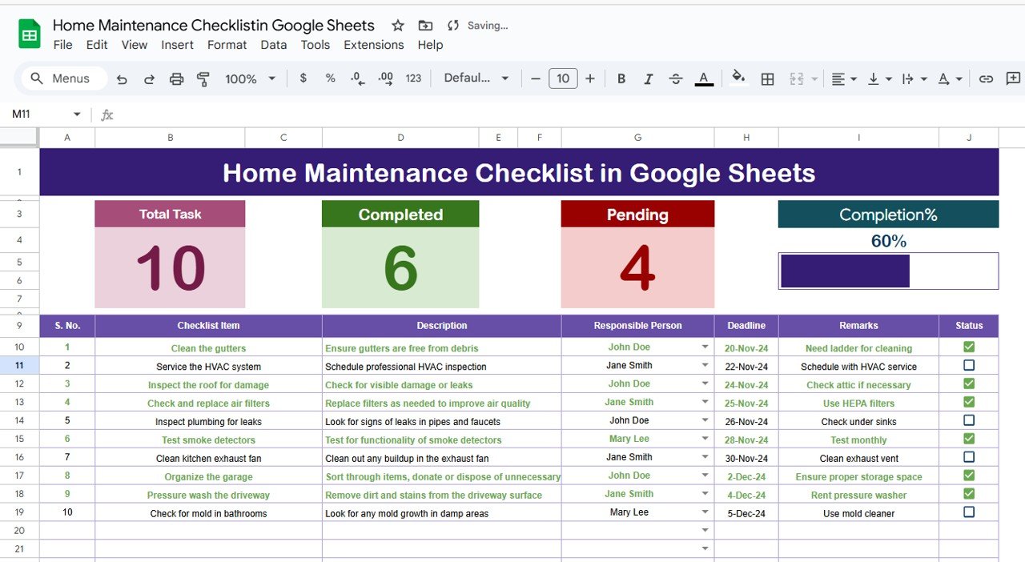Activate the paint format tool
Screen dimensions: 1025x562
203,78
